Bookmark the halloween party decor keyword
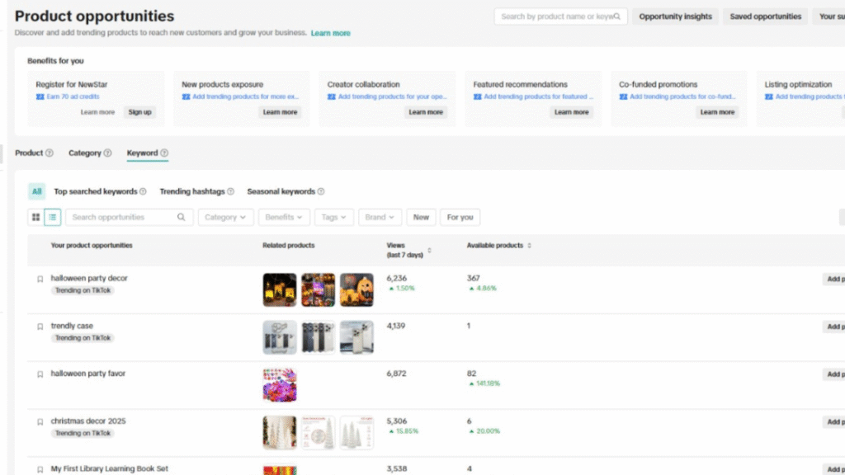Image resolution: width=845 pixels, height=475 pixels. [40, 279]
